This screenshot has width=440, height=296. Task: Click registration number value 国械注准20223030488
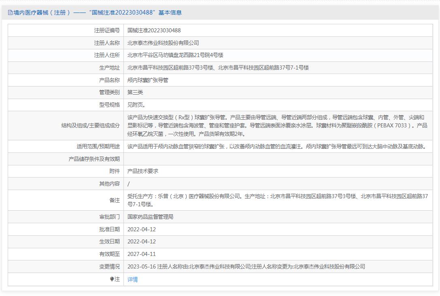154,30
